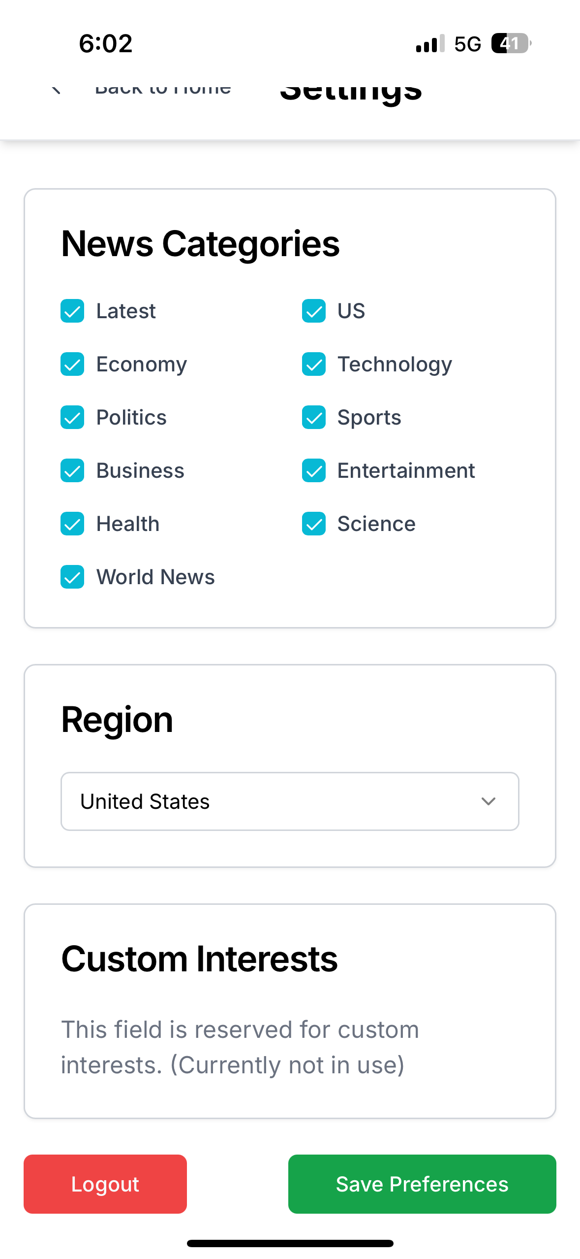Tap the battery indicator icon
580x1259 pixels.
click(x=511, y=43)
